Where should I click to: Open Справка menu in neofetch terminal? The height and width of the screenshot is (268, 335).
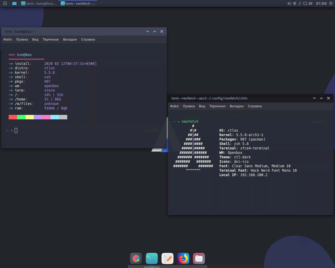click(x=255, y=106)
